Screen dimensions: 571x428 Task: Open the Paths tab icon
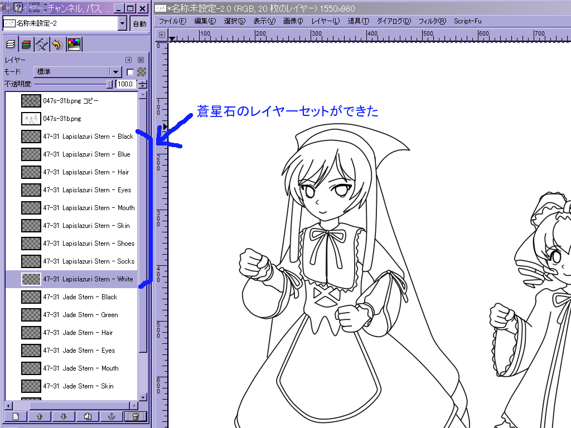(x=42, y=45)
